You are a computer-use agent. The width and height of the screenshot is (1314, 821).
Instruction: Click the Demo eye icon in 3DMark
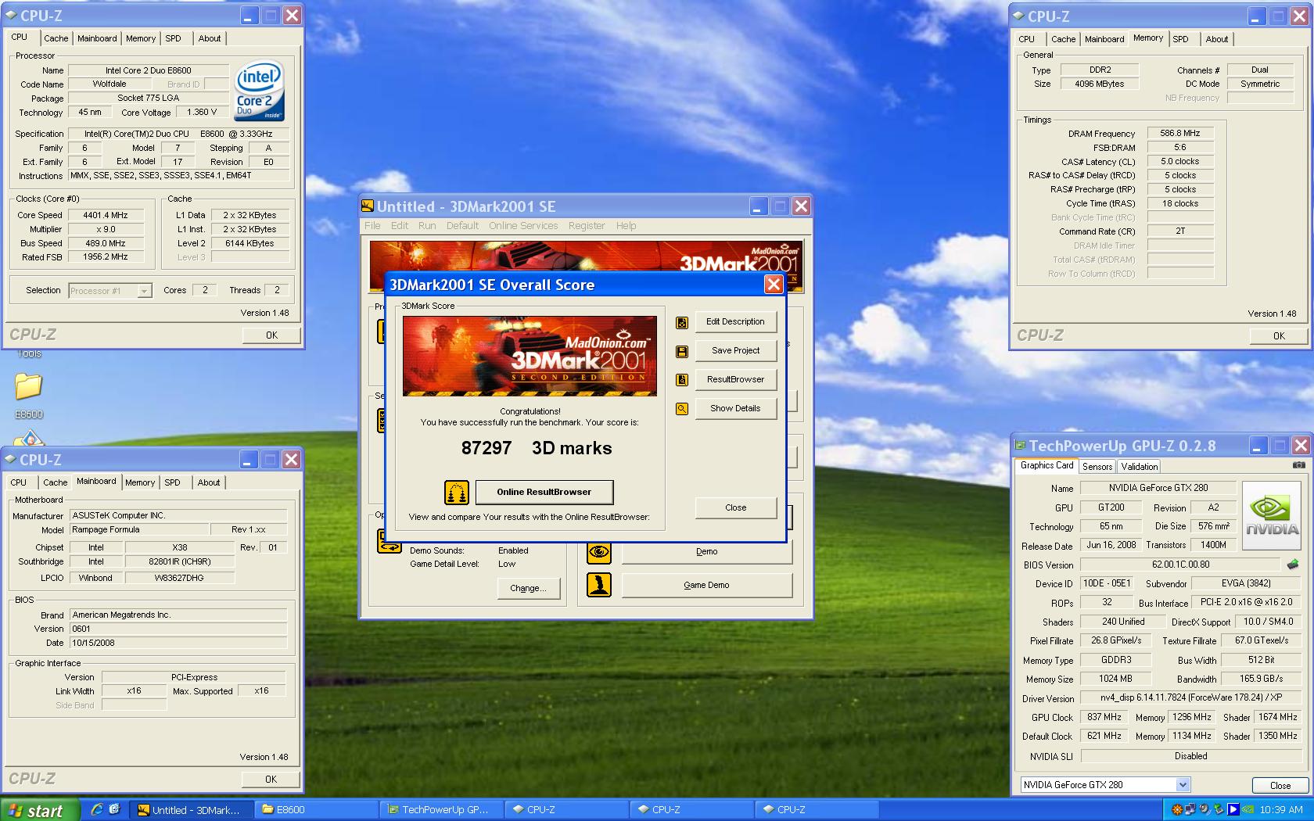pyautogui.click(x=599, y=552)
